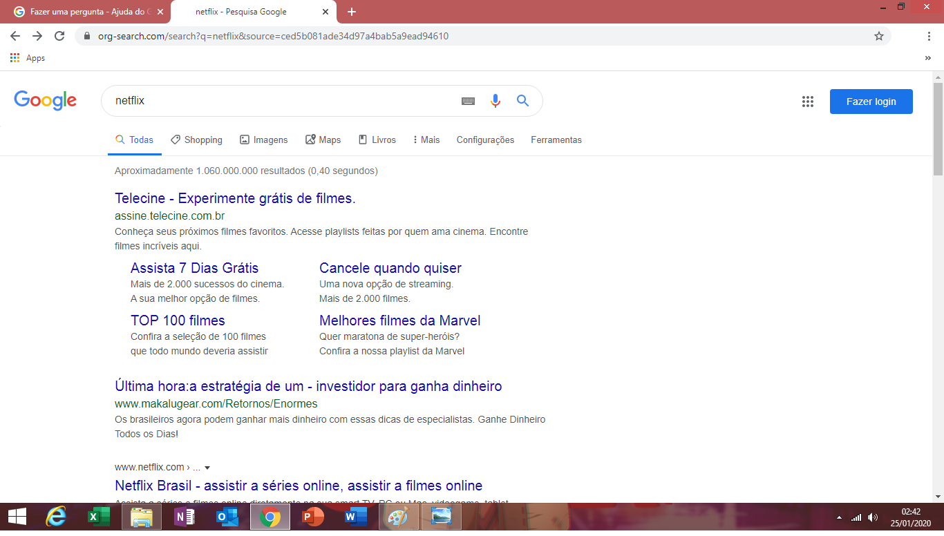Open PowerPoint from the taskbar
Screen dimensions: 944x536
click(313, 517)
